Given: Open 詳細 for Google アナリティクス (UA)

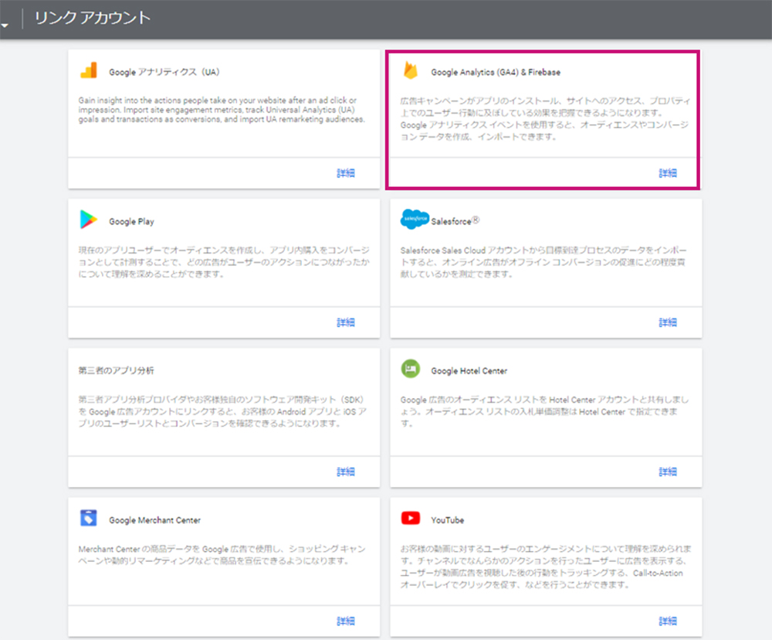Looking at the screenshot, I should pyautogui.click(x=346, y=173).
